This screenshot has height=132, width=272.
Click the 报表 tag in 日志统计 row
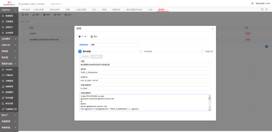[x=248, y=34]
